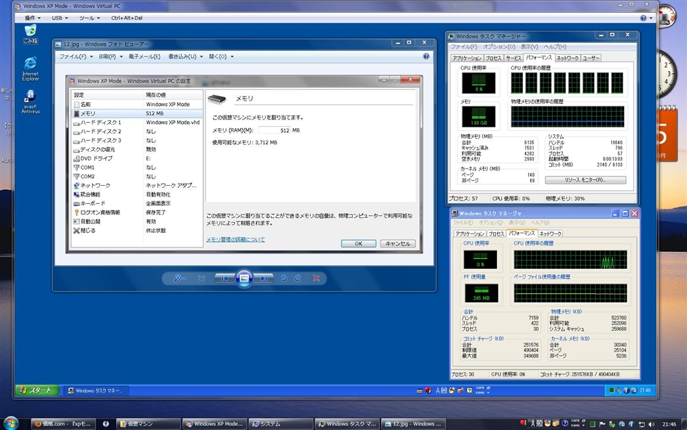Open the アプリケーション tab in Windows 7 Task Manager
The height and width of the screenshot is (430, 687).
(467, 58)
